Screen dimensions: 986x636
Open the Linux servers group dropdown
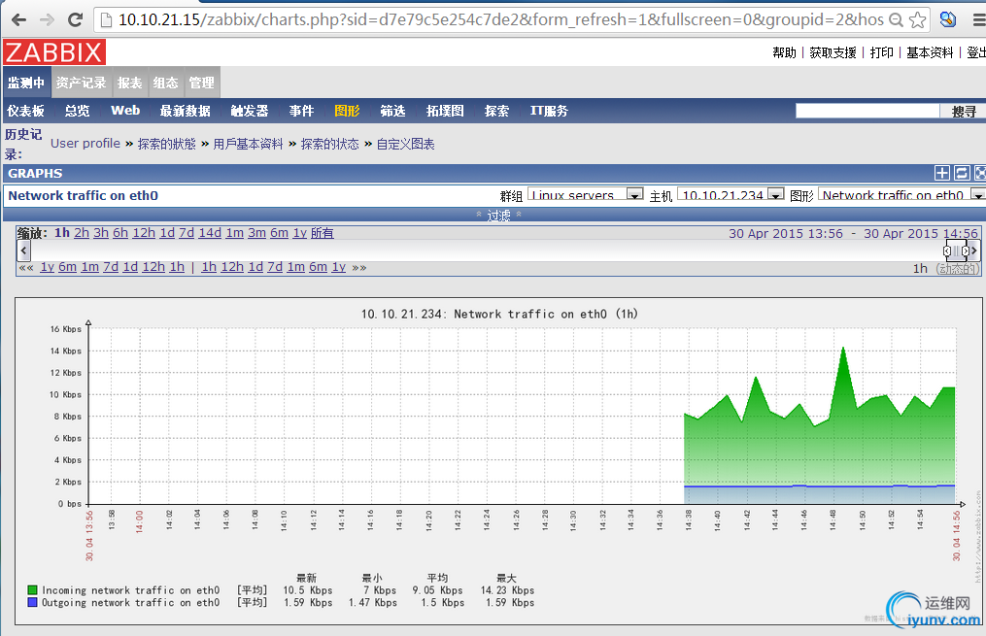pos(586,194)
